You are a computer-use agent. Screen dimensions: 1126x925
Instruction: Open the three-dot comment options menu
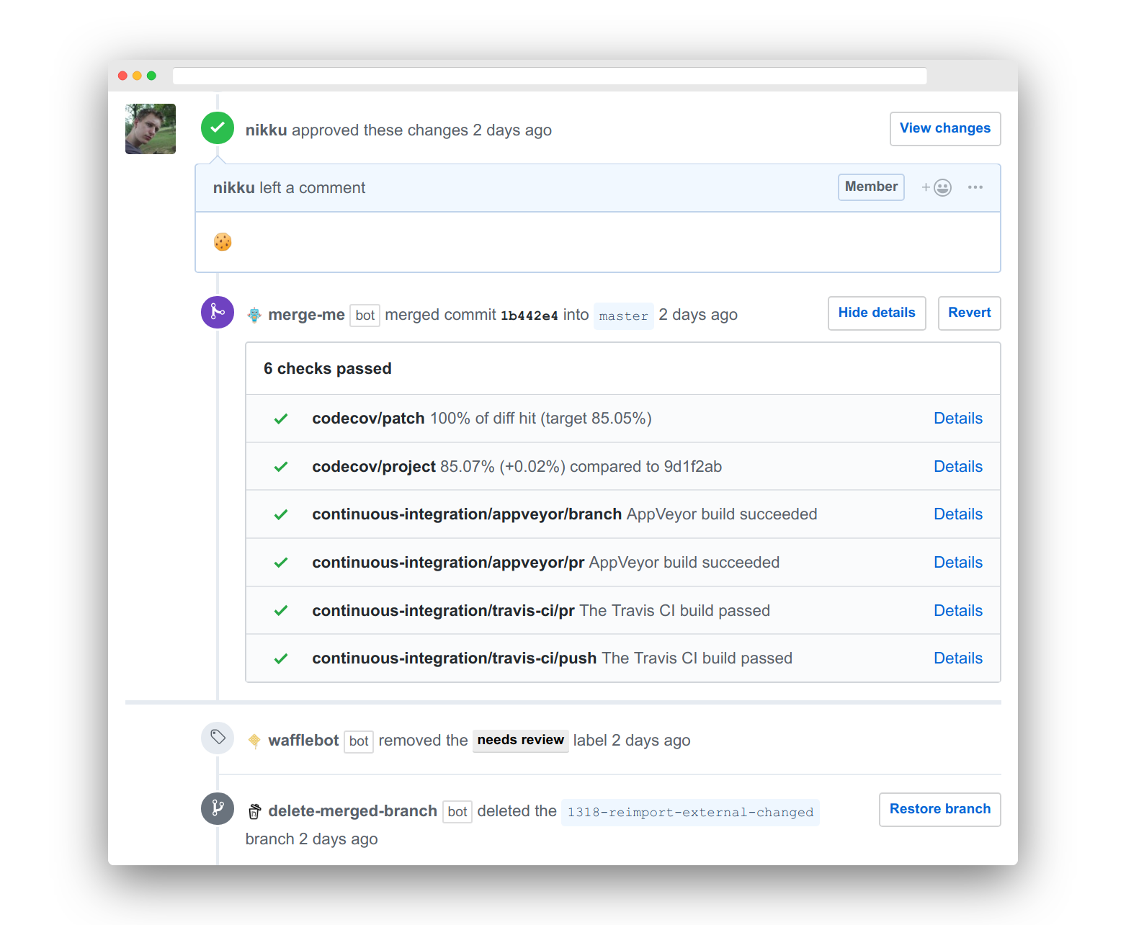pyautogui.click(x=975, y=187)
